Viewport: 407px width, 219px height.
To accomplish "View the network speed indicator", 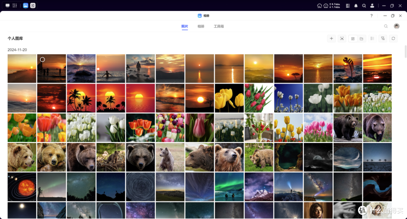I will pyautogui.click(x=335, y=6).
